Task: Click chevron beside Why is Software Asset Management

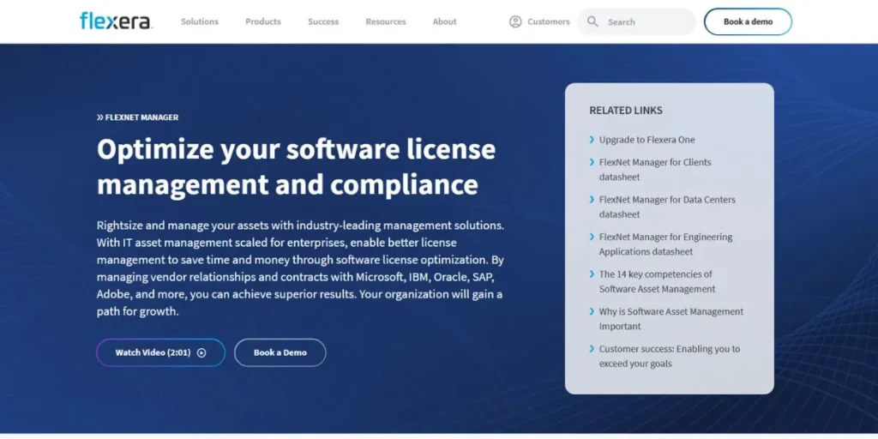Action: coord(592,311)
